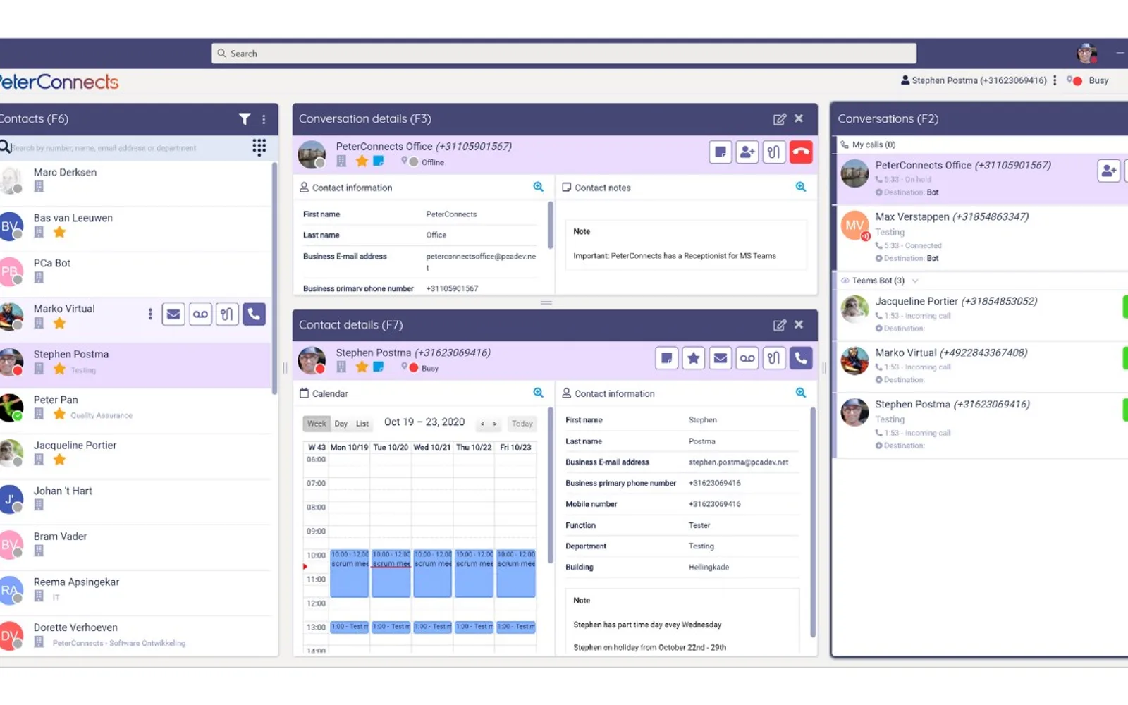Open the dial pad grid in Contacts

[259, 147]
